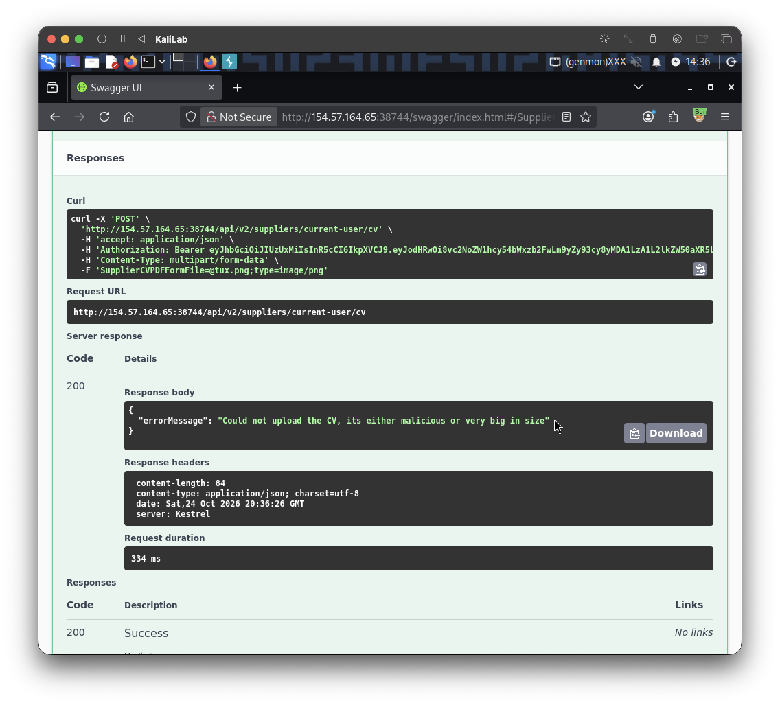
Task: Open the Firefox account menu
Action: coord(649,117)
